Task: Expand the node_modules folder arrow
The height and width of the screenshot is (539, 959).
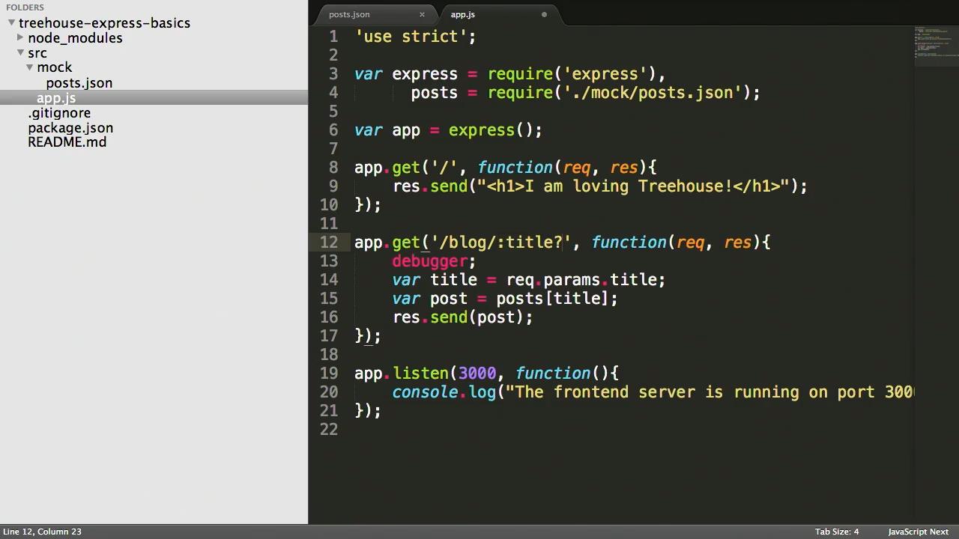Action: pos(21,37)
